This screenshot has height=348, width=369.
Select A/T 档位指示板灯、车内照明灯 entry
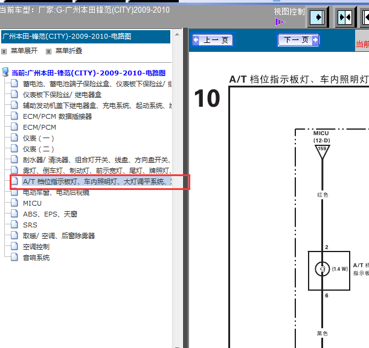(97, 182)
